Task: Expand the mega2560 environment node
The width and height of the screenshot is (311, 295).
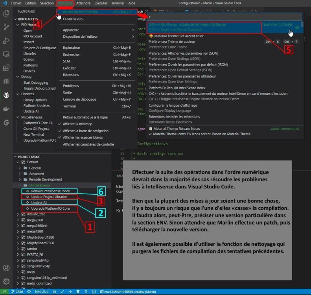Action: (18, 220)
